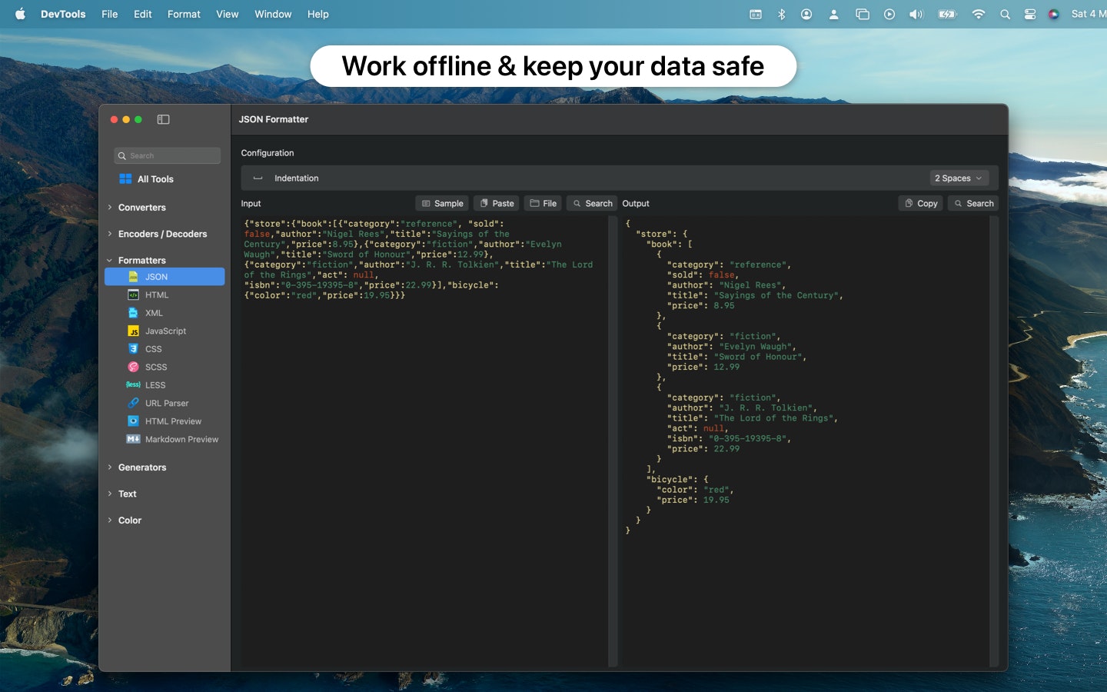Click the Now Playing menu bar icon

click(889, 14)
